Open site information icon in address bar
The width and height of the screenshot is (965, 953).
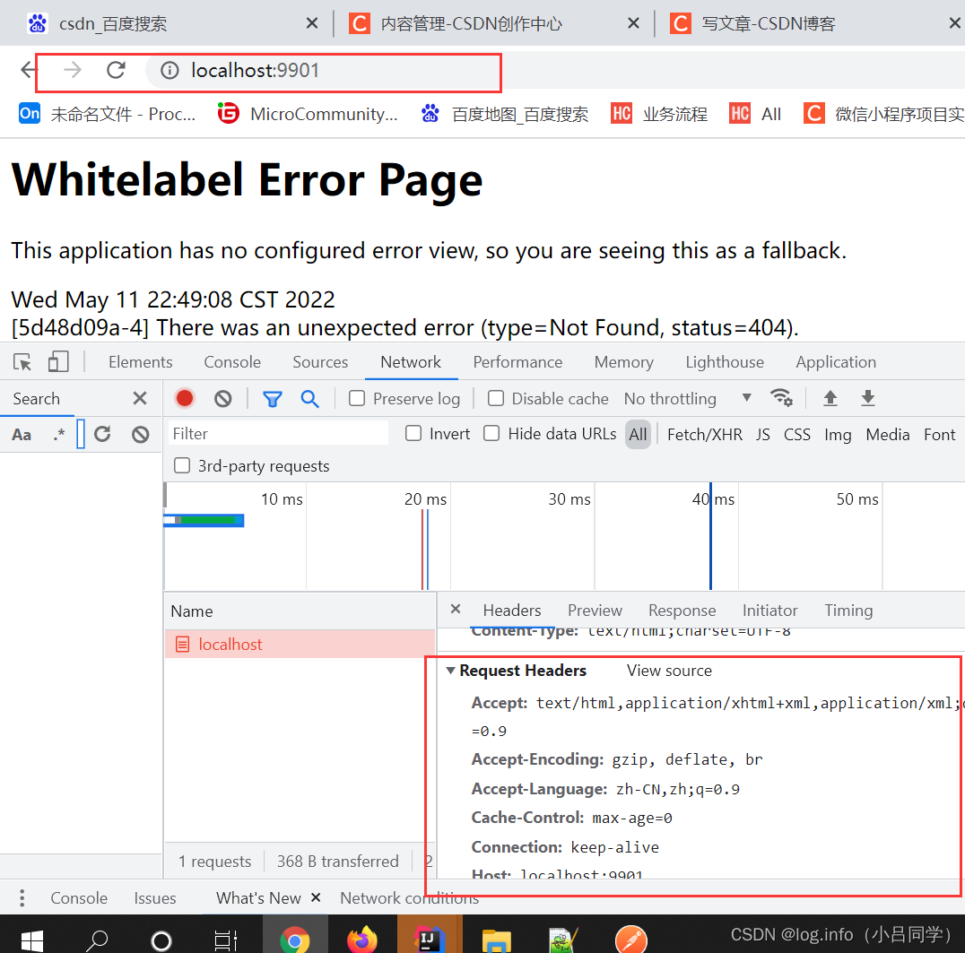pyautogui.click(x=170, y=71)
